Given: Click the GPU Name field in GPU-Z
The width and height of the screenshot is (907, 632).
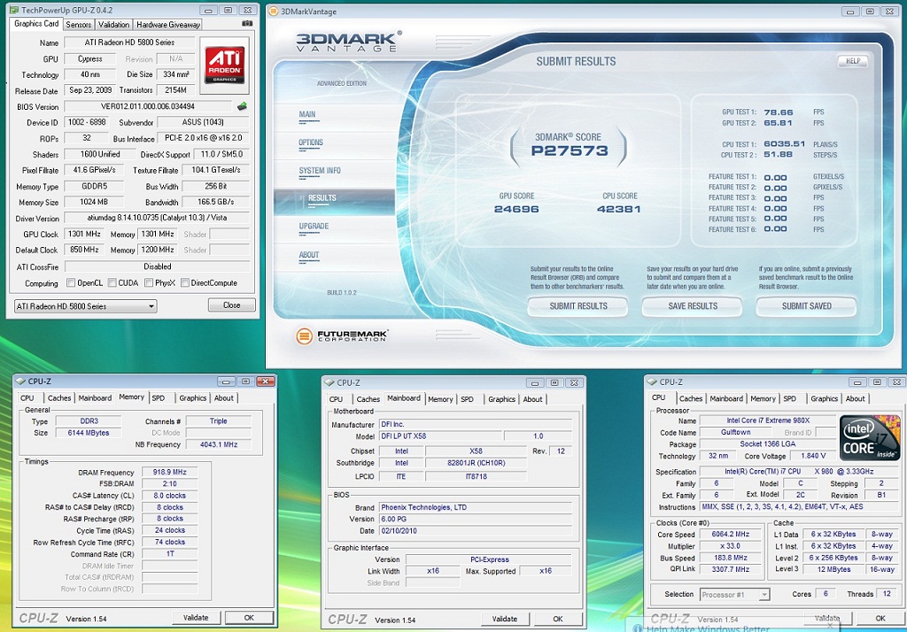Looking at the screenshot, I should point(129,42).
